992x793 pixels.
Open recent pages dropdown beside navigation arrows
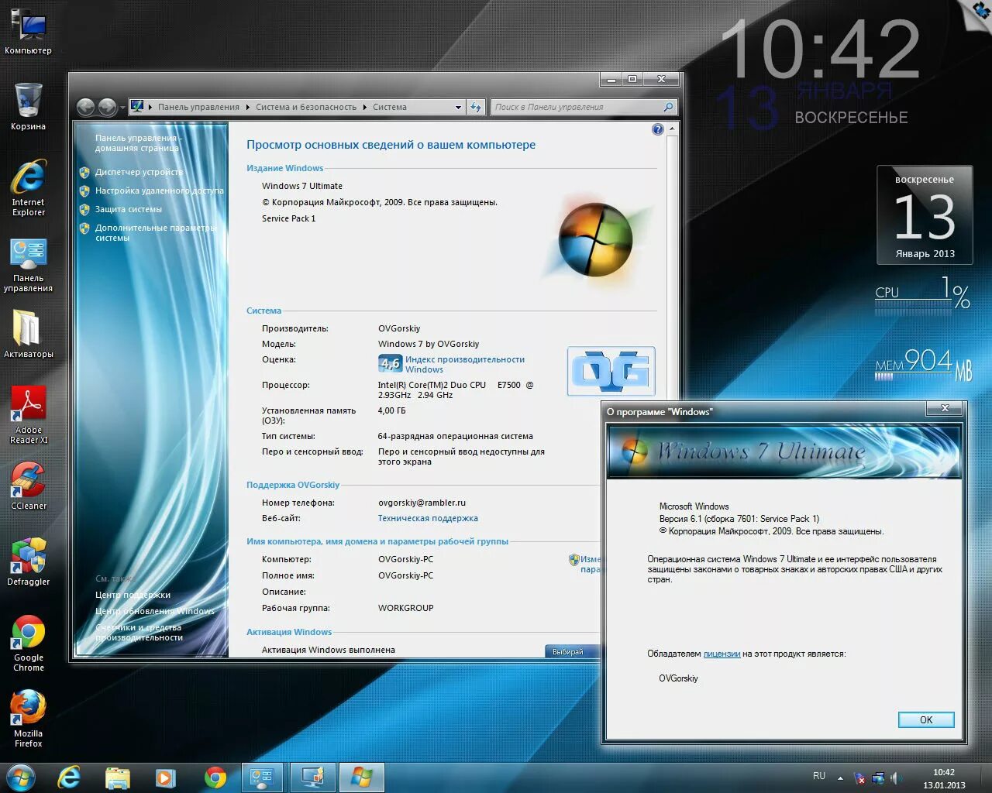pyautogui.click(x=122, y=107)
